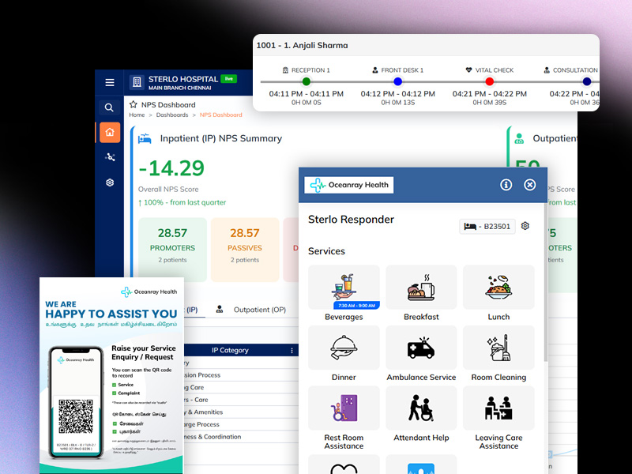Tick the Complaint checkbox on the flyer
632x474 pixels.
(115, 393)
